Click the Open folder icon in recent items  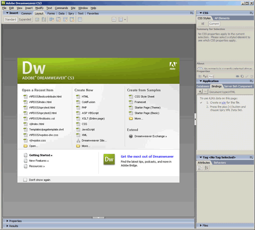(x=25, y=146)
